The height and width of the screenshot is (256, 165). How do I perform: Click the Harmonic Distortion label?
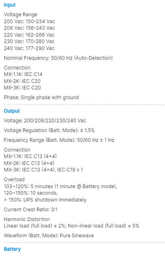point(27,219)
